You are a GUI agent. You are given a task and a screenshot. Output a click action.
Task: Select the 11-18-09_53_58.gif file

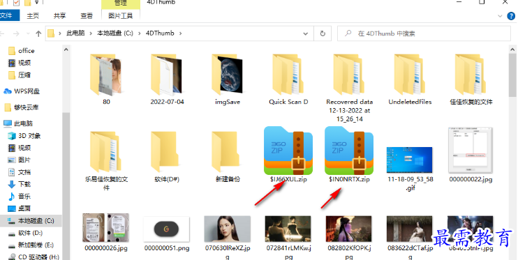click(x=410, y=169)
